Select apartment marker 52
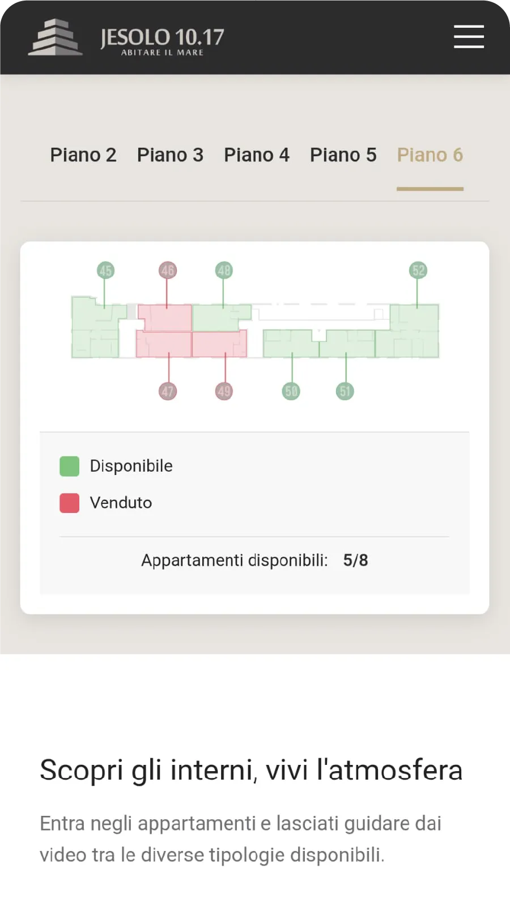The height and width of the screenshot is (907, 510). point(418,270)
